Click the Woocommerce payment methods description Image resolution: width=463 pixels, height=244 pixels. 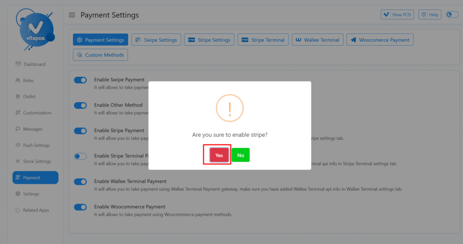click(163, 215)
